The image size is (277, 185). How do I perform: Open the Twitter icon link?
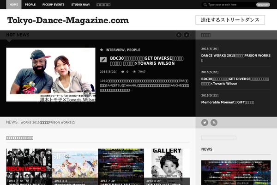click(205, 123)
